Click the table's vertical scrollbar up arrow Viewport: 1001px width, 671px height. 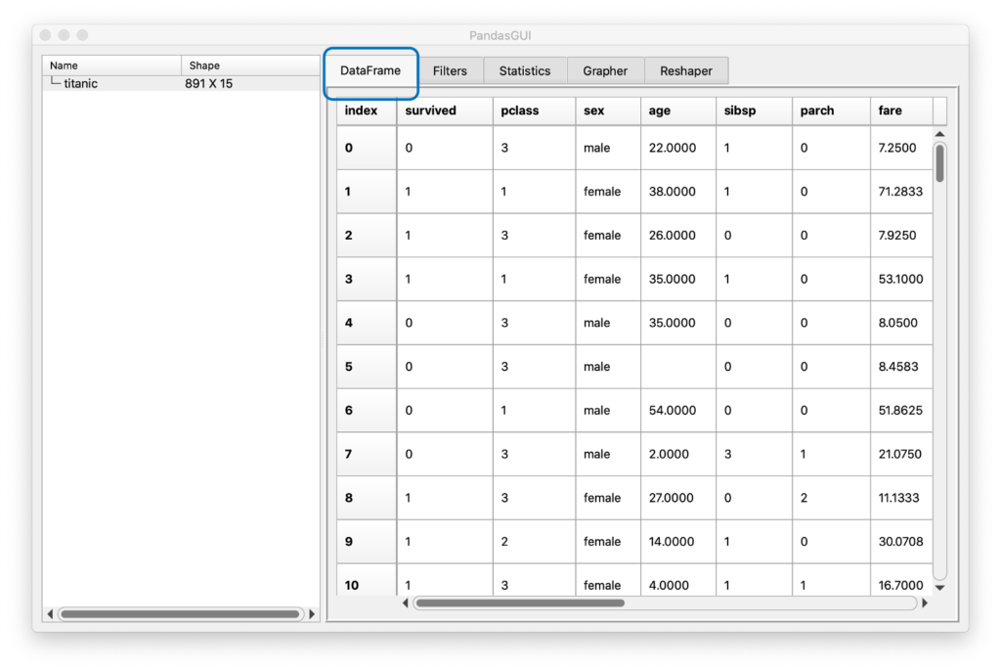939,133
